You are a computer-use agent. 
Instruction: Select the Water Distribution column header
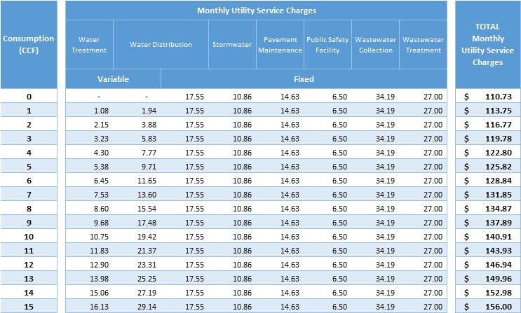pos(161,45)
